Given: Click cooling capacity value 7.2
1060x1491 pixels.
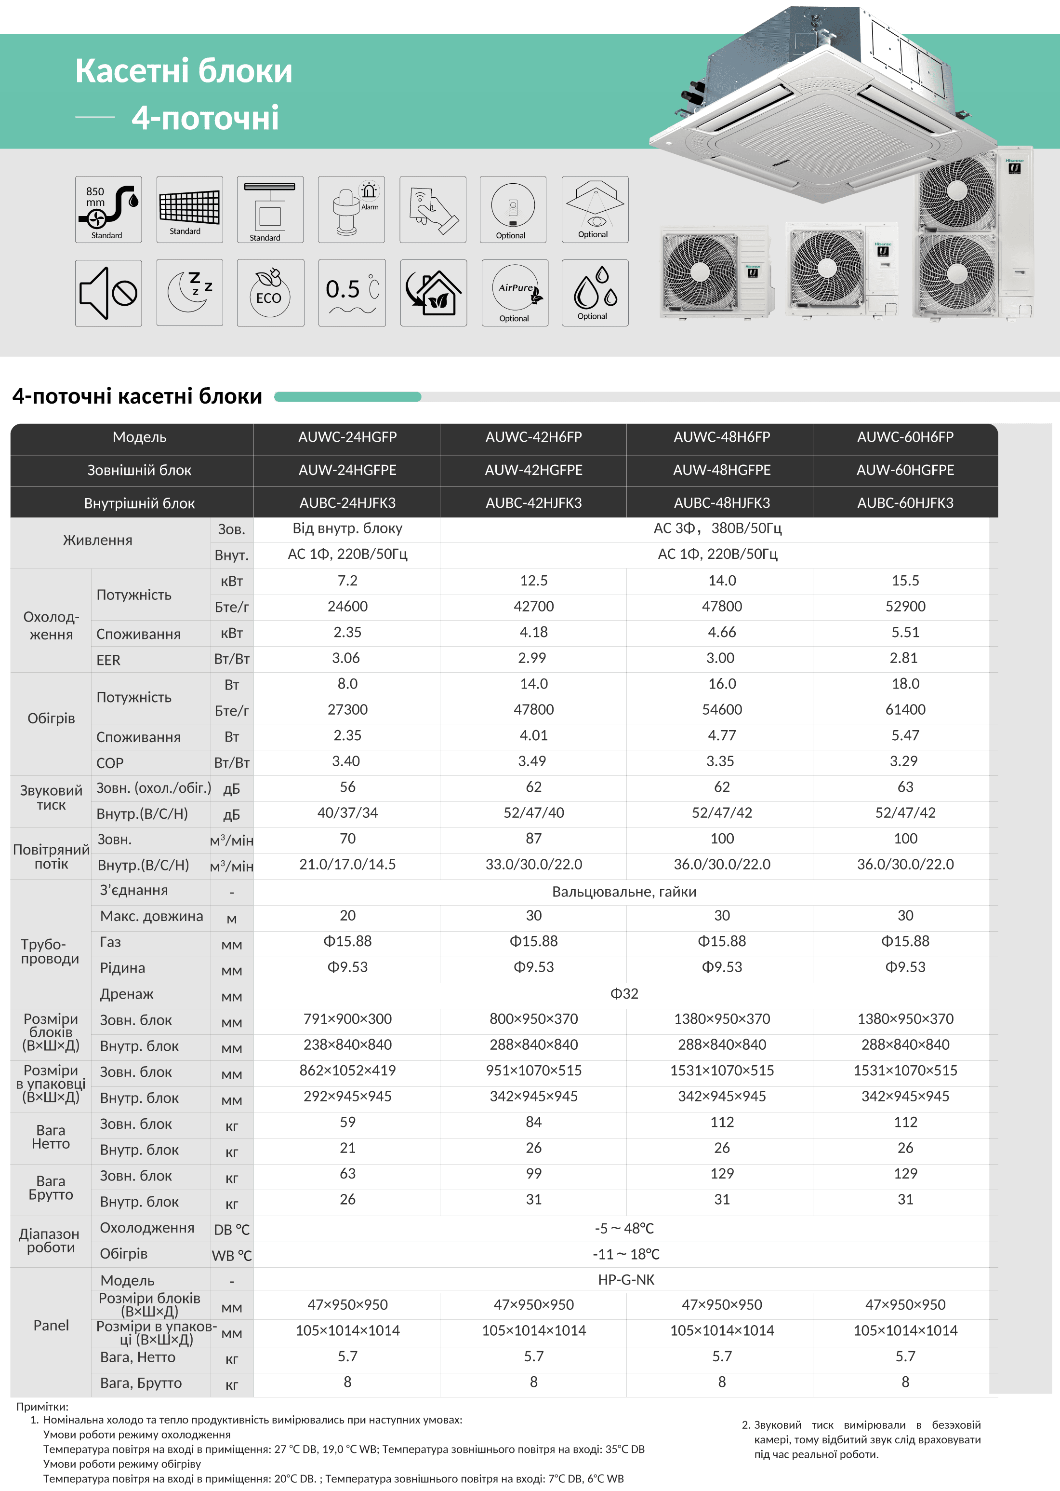Looking at the screenshot, I should click(347, 581).
